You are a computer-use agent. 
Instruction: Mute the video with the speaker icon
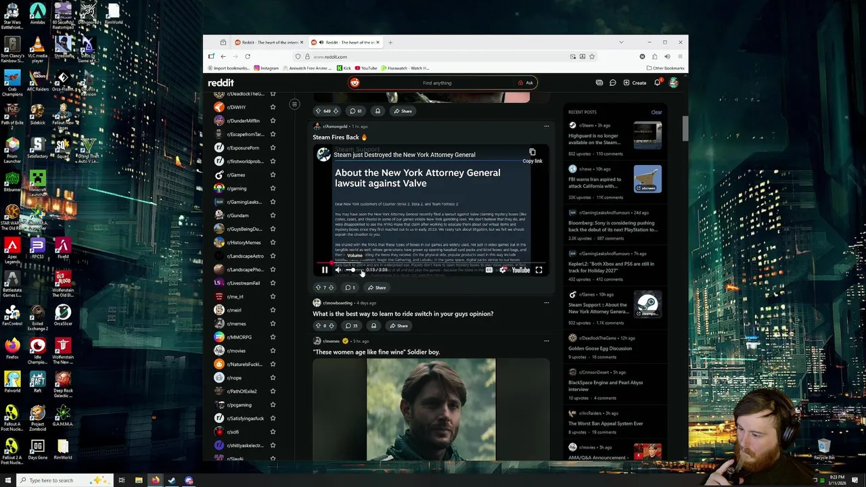(338, 270)
